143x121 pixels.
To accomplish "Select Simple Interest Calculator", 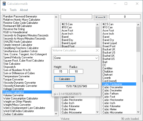I will (17, 45).
